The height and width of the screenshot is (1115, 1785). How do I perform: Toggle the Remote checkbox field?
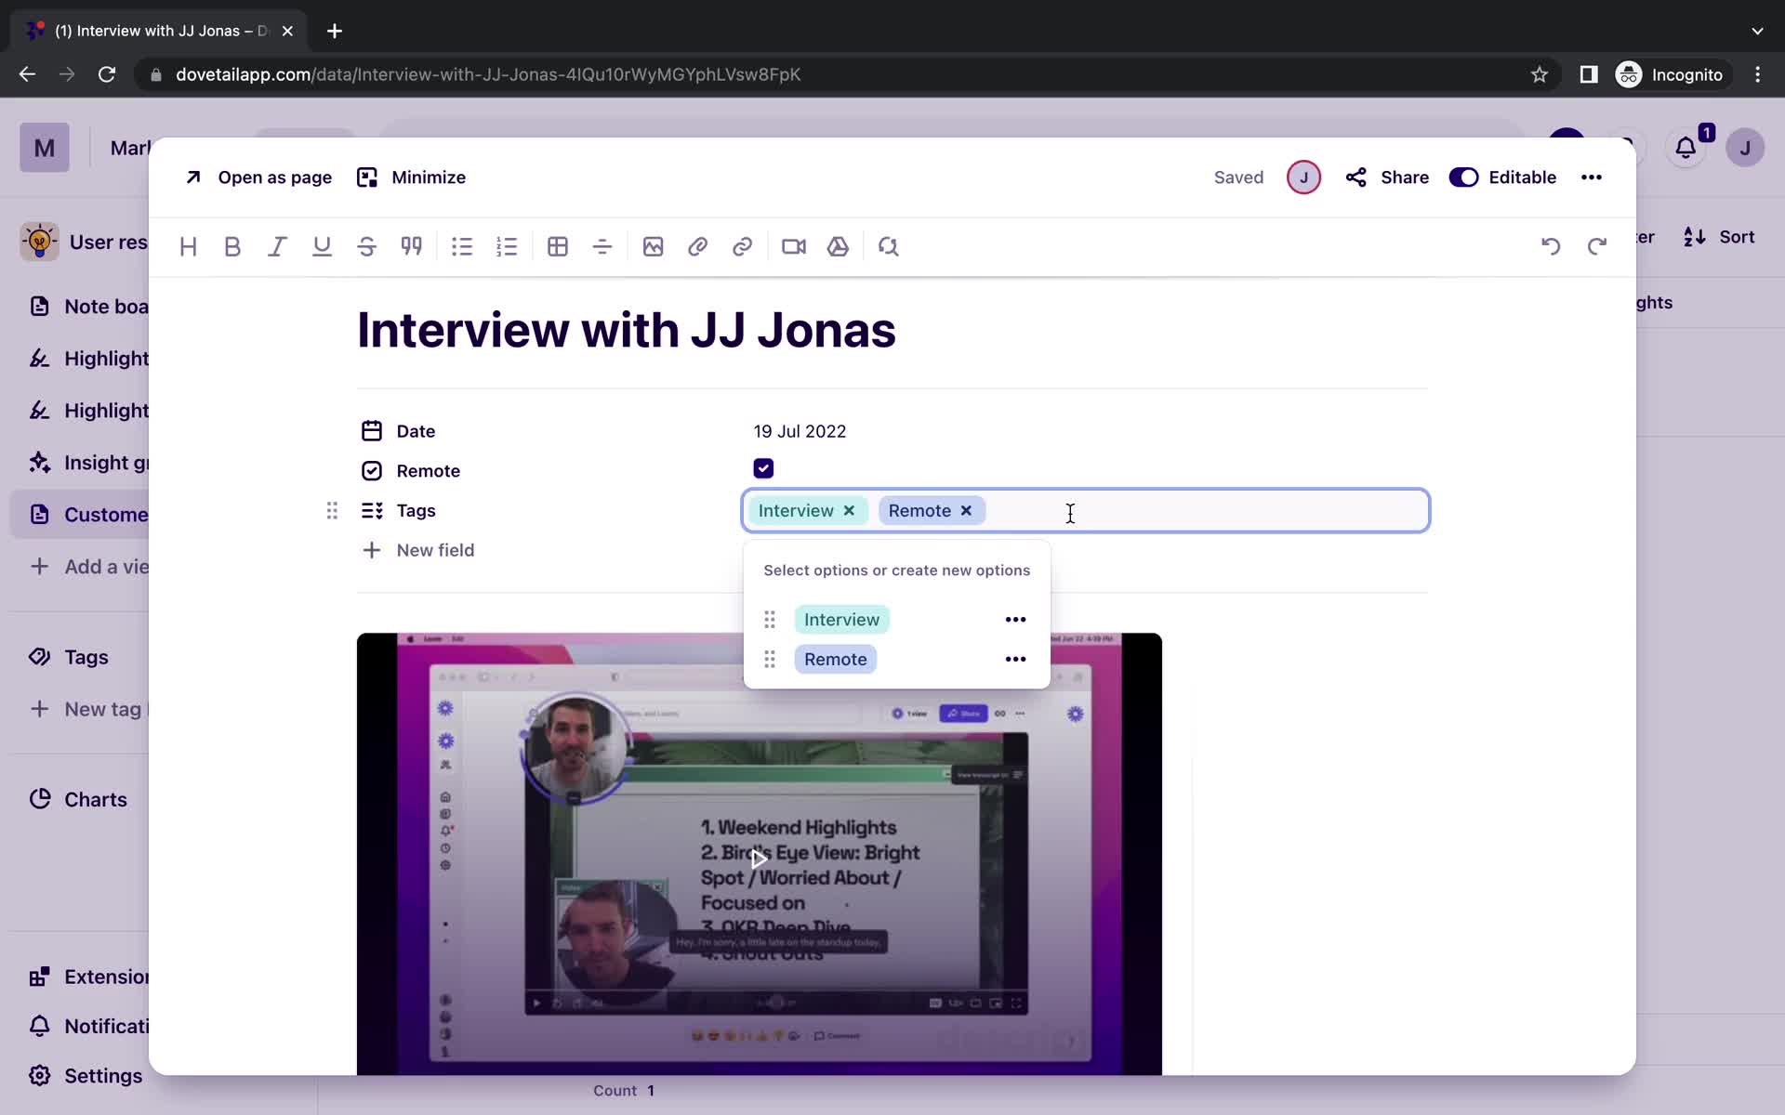(x=763, y=469)
